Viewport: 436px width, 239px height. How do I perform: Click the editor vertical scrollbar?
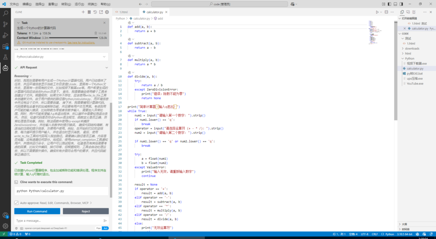coord(396,71)
